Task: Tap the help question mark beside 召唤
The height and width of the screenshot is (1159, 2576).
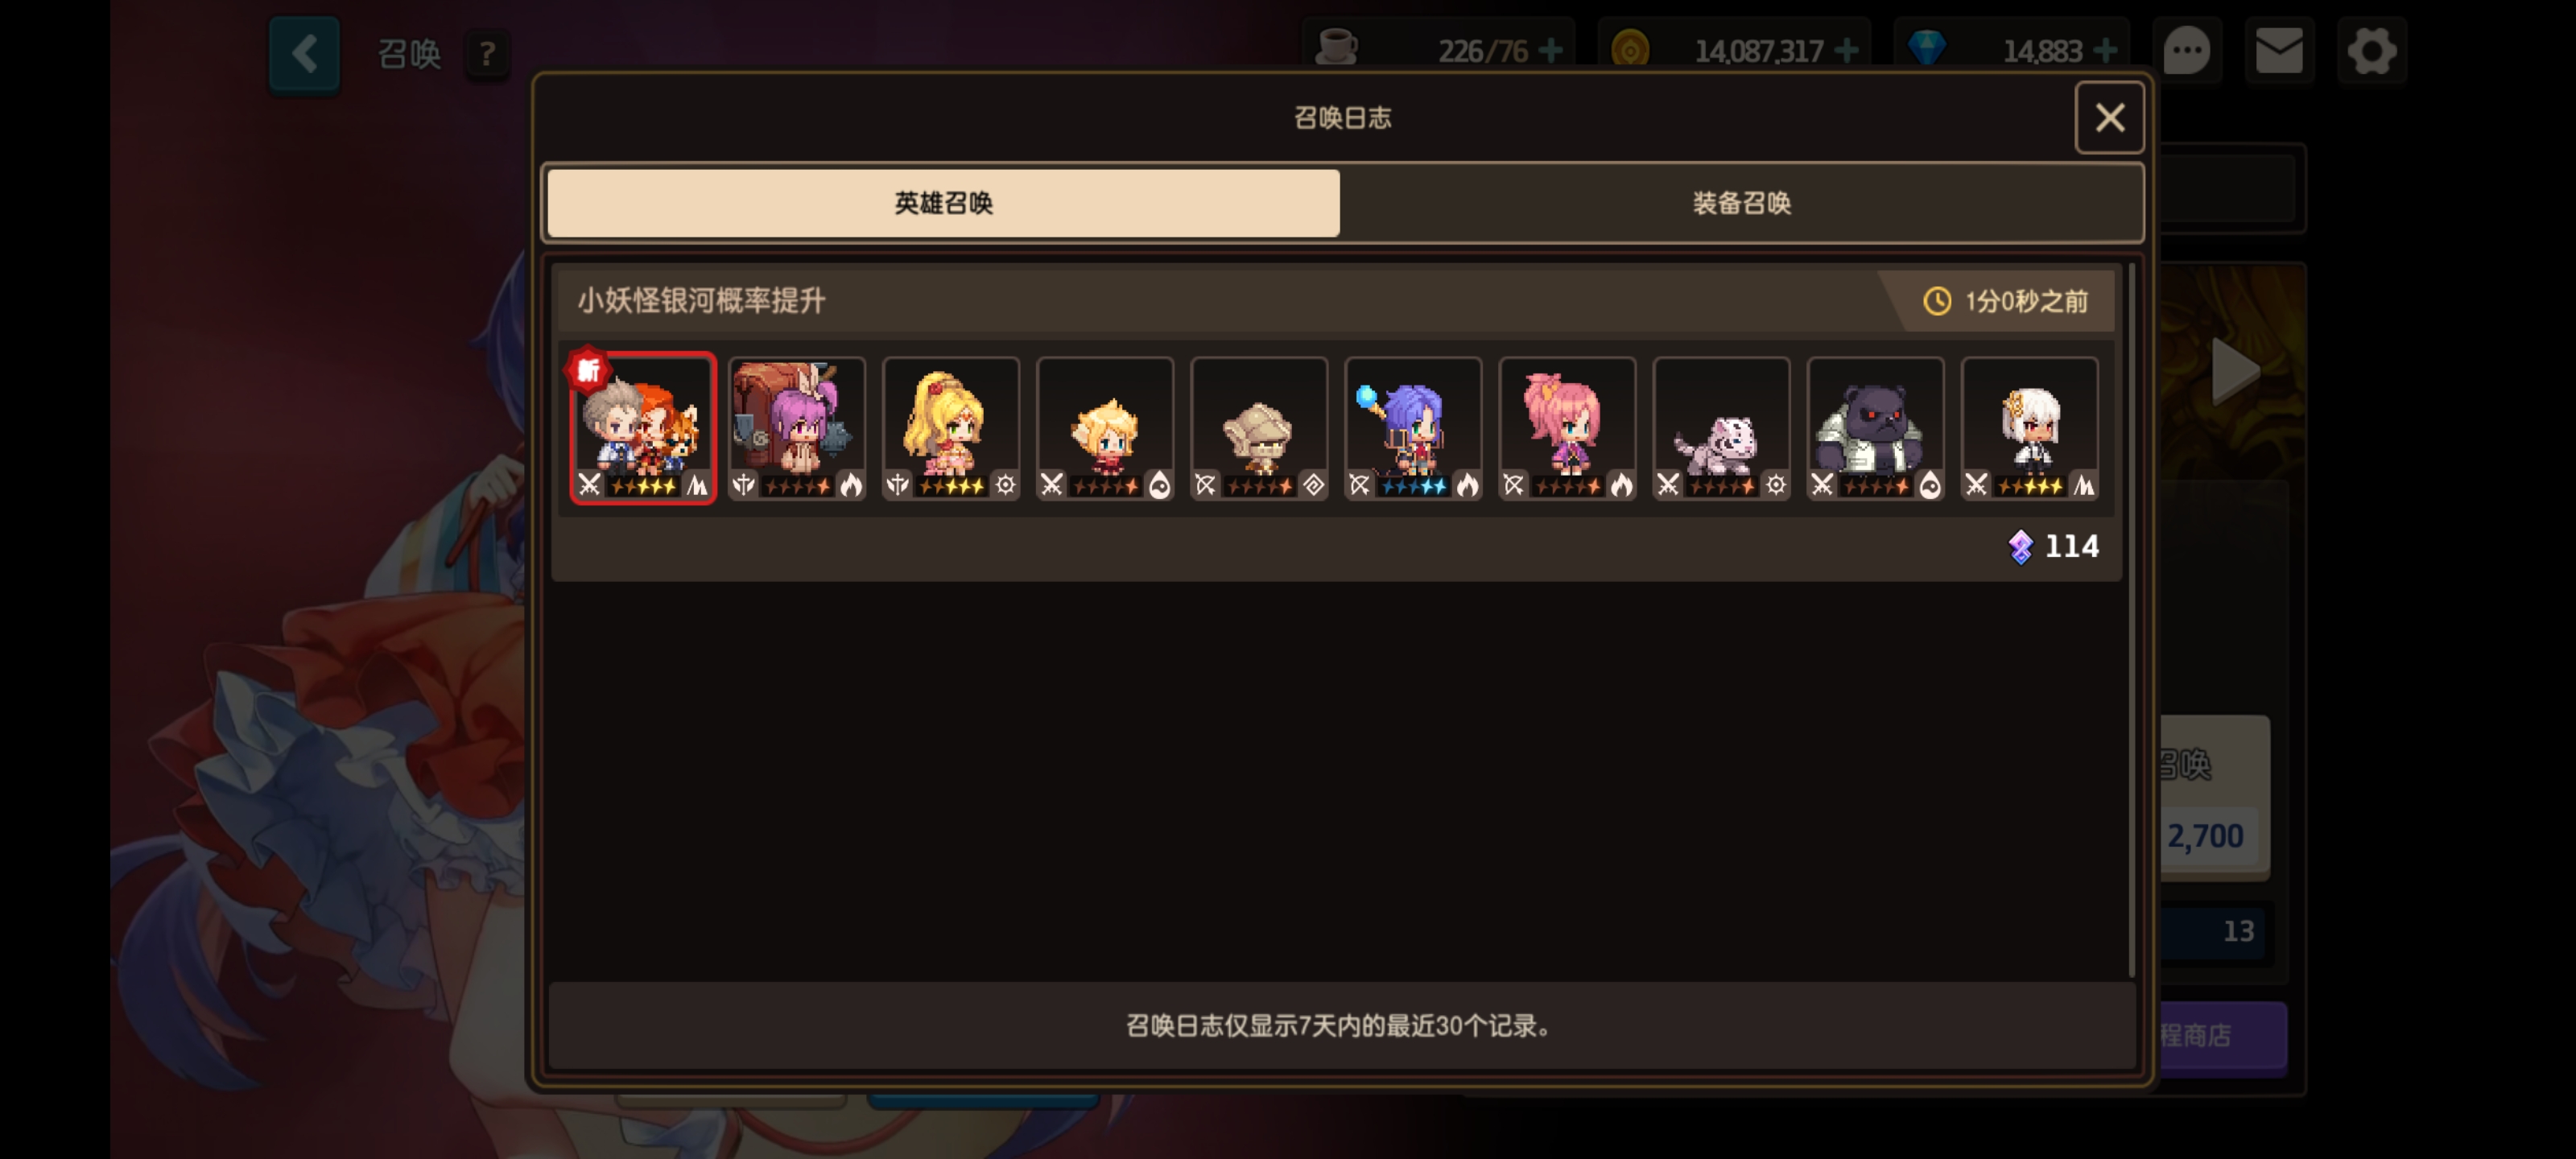Action: tap(487, 54)
